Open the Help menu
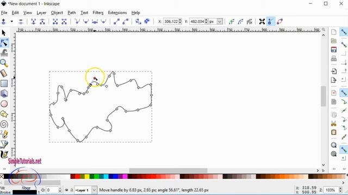 pos(135,12)
